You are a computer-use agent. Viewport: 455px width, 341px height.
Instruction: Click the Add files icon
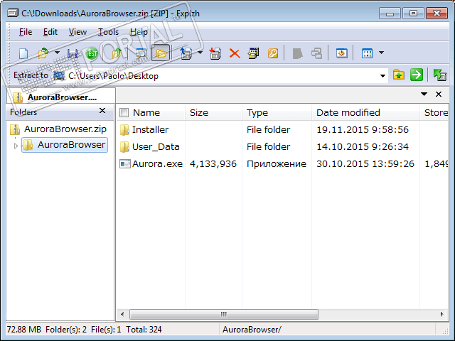(x=215, y=53)
